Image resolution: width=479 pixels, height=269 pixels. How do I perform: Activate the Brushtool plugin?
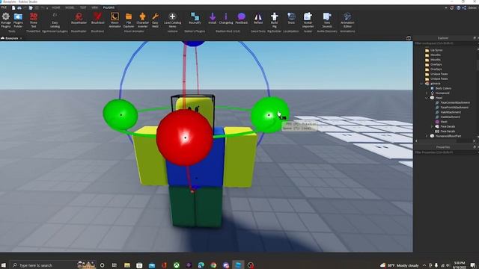(x=98, y=19)
